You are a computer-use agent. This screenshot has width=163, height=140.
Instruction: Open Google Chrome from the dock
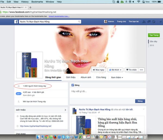47,137
